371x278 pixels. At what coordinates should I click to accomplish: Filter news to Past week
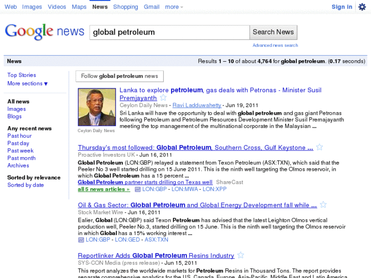click(20, 150)
